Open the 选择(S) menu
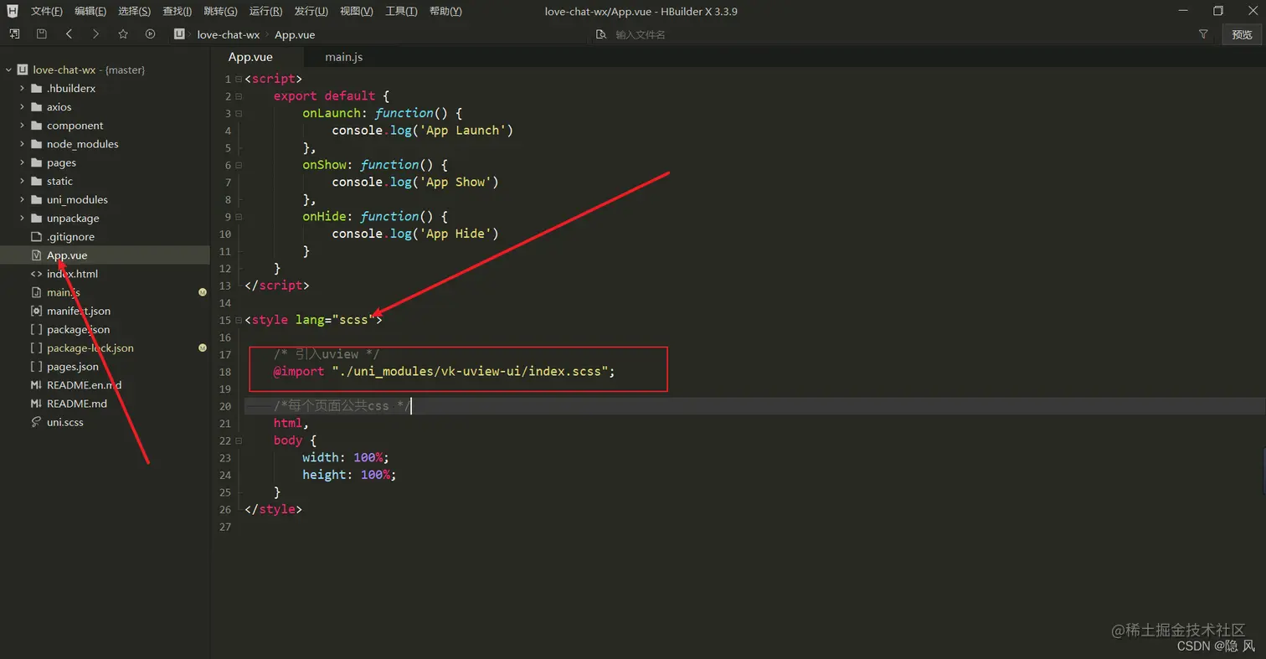 point(134,11)
